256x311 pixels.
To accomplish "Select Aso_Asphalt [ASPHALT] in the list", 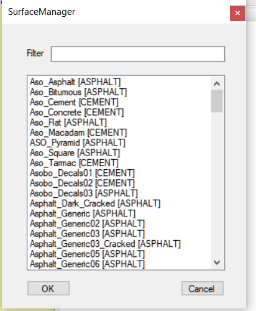I will (x=75, y=82).
